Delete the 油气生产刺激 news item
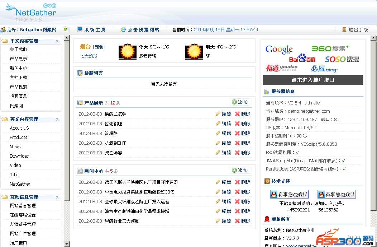 click(x=243, y=211)
